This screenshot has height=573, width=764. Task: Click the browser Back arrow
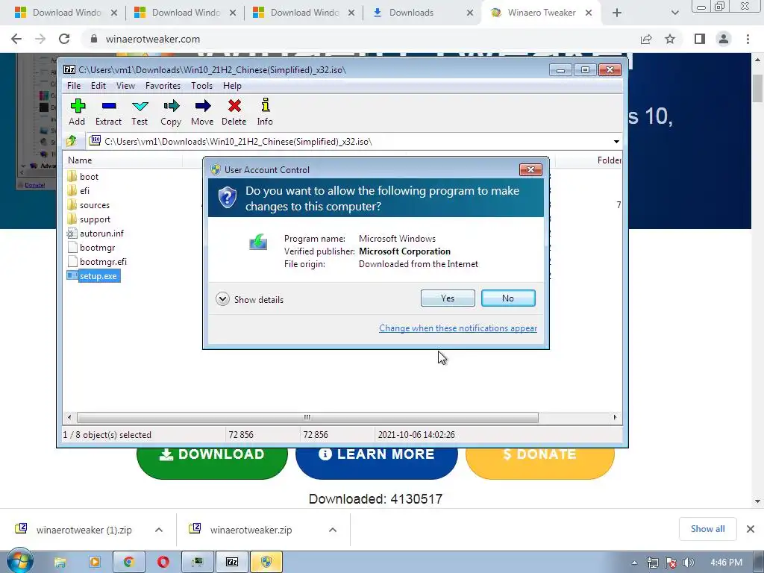coord(16,39)
